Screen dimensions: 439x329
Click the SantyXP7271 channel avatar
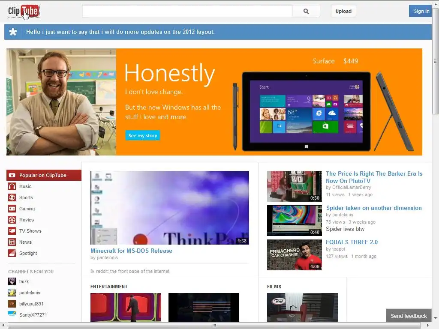(x=12, y=314)
